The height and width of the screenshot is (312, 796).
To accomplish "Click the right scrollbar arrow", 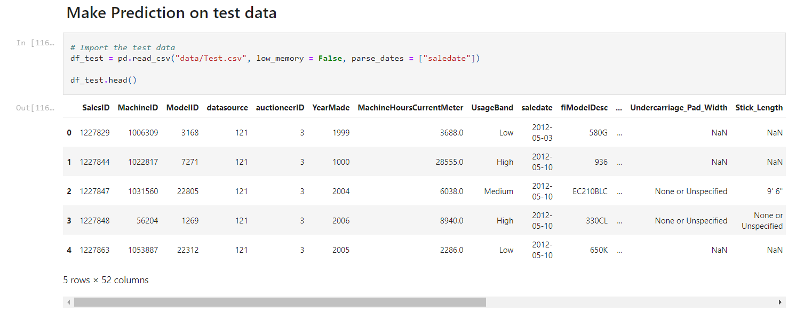I will click(781, 302).
